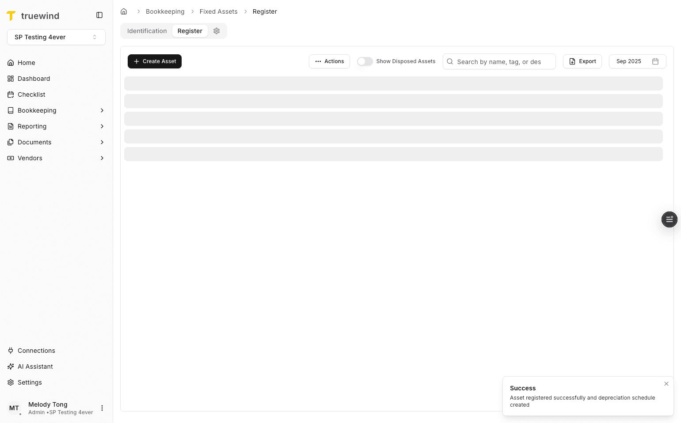This screenshot has width=681, height=423.
Task: Switch to the Identification tab
Action: [147, 30]
